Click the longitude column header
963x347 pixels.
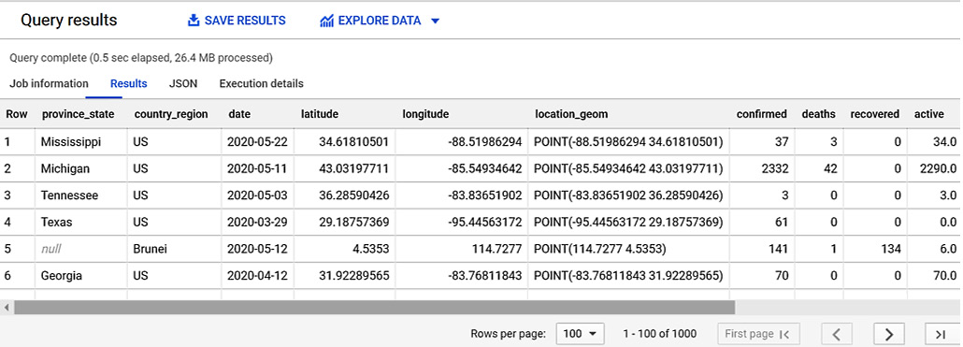(x=425, y=114)
